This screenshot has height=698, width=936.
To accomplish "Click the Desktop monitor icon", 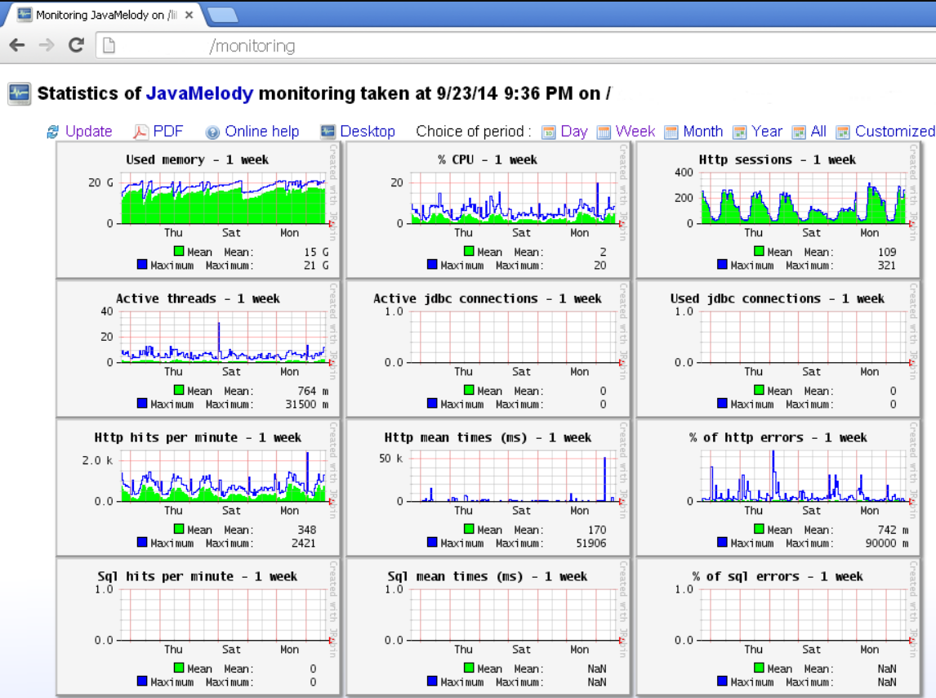I will [x=328, y=132].
